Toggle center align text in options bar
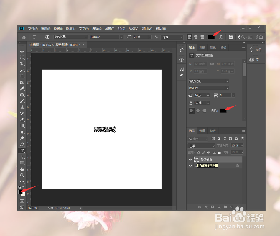The image size is (280, 236). pos(196,37)
